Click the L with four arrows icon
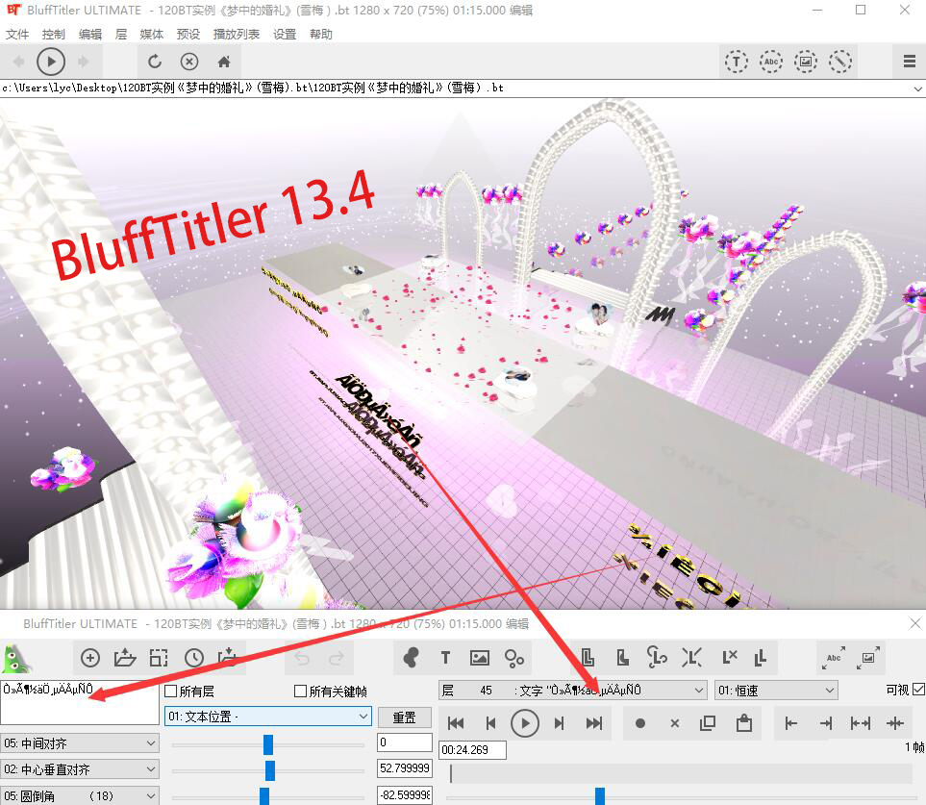 tap(691, 657)
